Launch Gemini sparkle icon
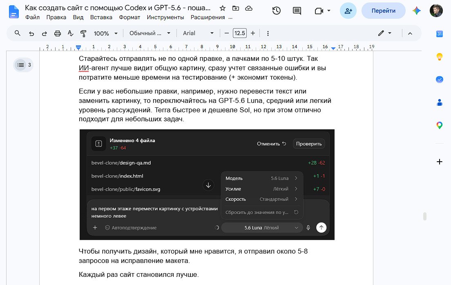The image size is (451, 285). click(x=417, y=11)
